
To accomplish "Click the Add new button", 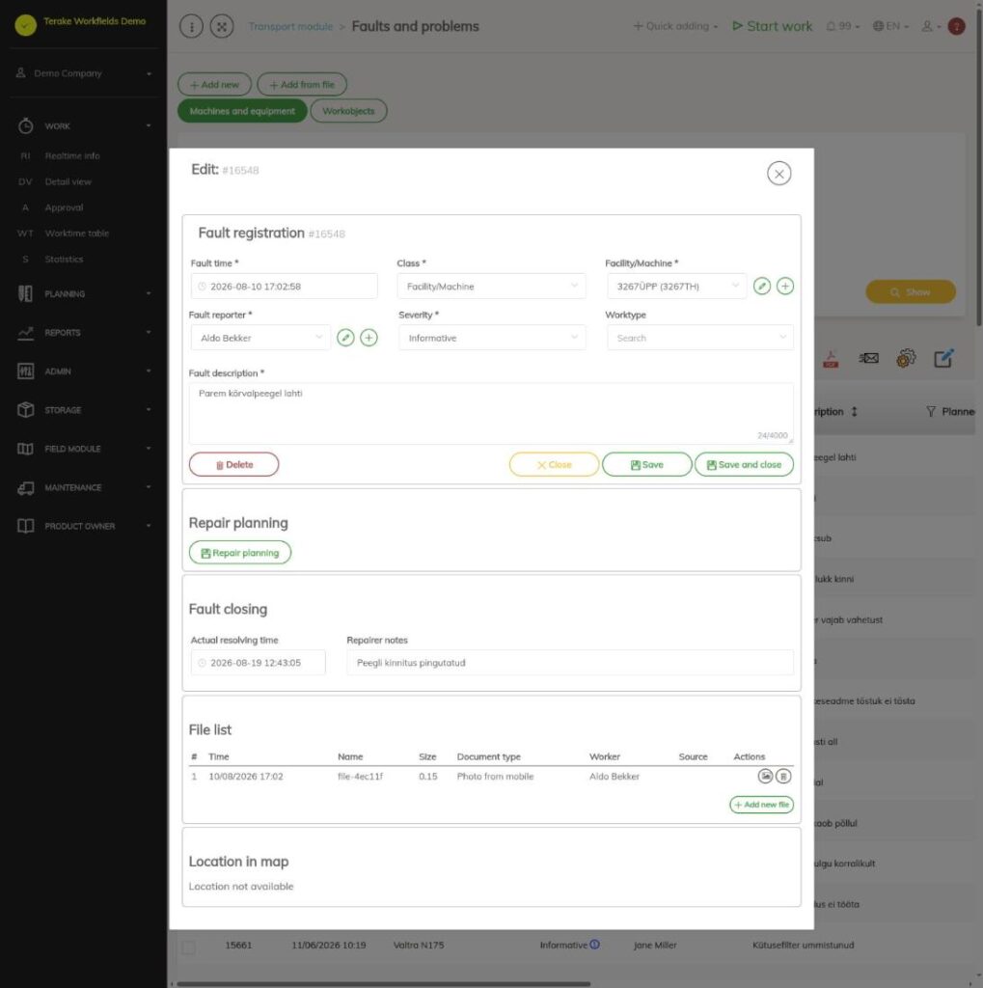I will click(x=214, y=85).
